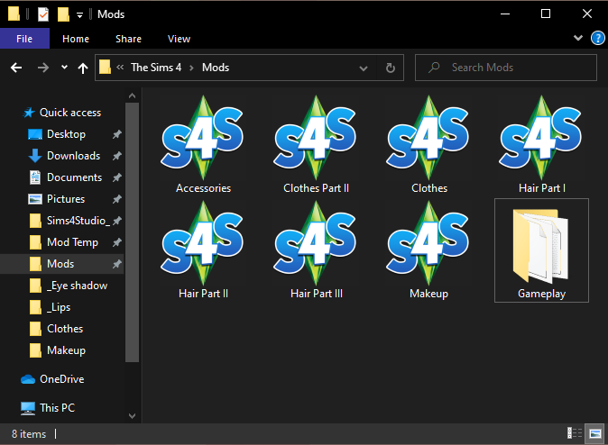Image resolution: width=608 pixels, height=445 pixels.
Task: Open the Customize Quick Access Toolbar dropdown
Action: pyautogui.click(x=79, y=15)
